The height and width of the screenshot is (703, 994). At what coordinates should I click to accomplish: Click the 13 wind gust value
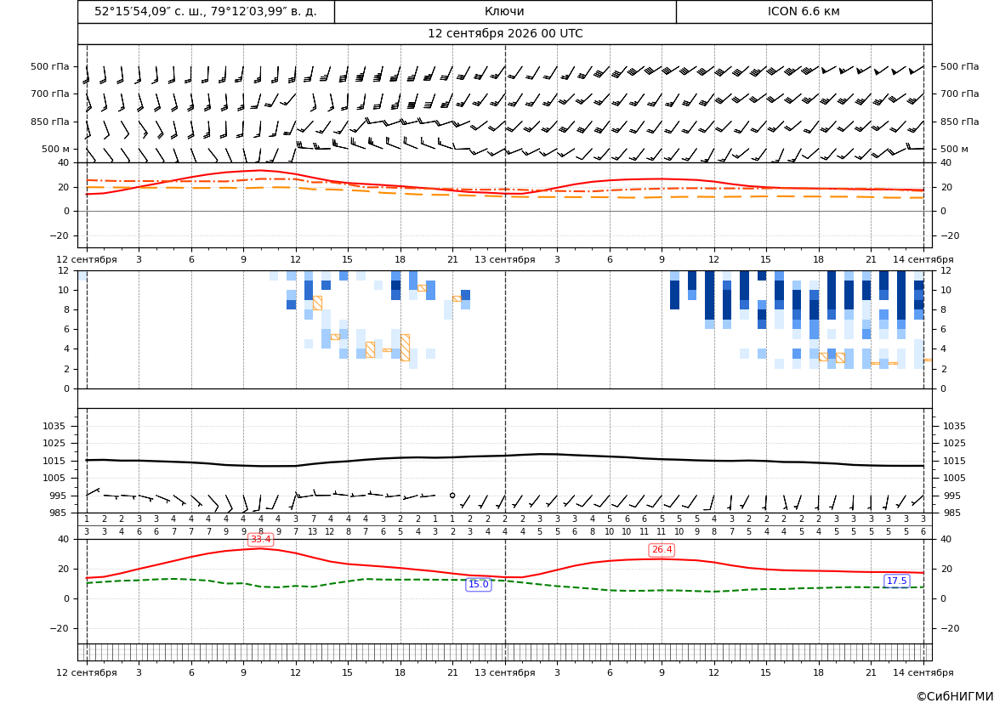(313, 532)
